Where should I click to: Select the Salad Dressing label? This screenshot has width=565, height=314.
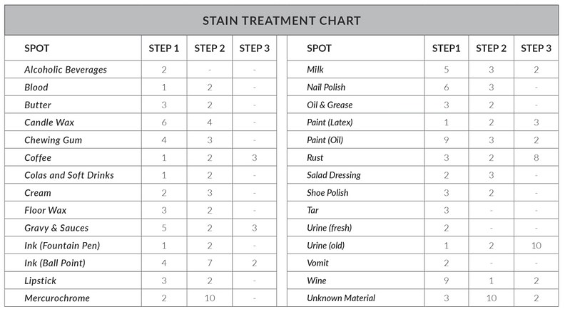(334, 175)
